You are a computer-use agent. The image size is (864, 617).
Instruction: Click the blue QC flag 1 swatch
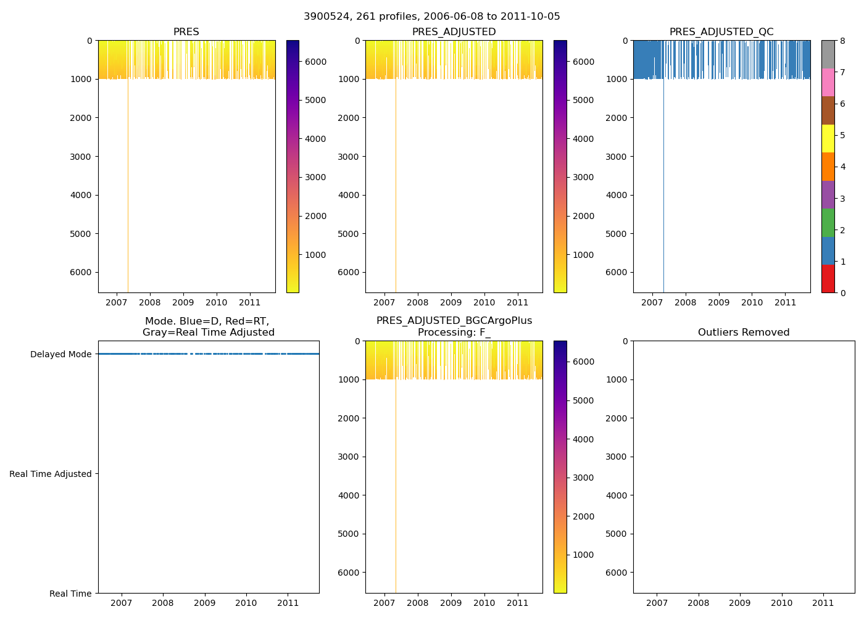point(828,251)
